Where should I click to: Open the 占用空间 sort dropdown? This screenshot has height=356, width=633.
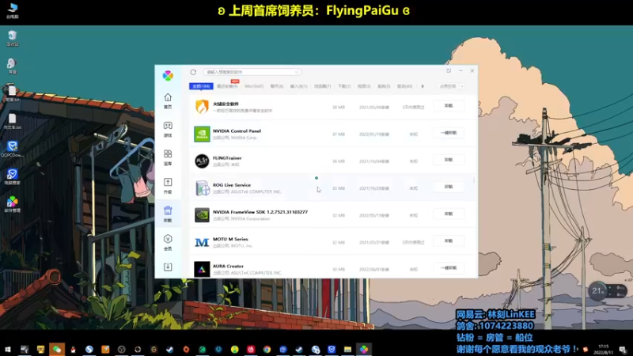point(451,86)
